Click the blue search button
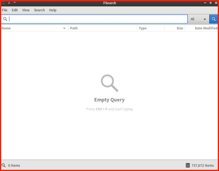The width and height of the screenshot is (219, 171). [x=214, y=19]
